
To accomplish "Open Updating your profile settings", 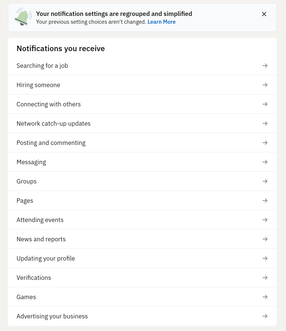I will coord(265,258).
